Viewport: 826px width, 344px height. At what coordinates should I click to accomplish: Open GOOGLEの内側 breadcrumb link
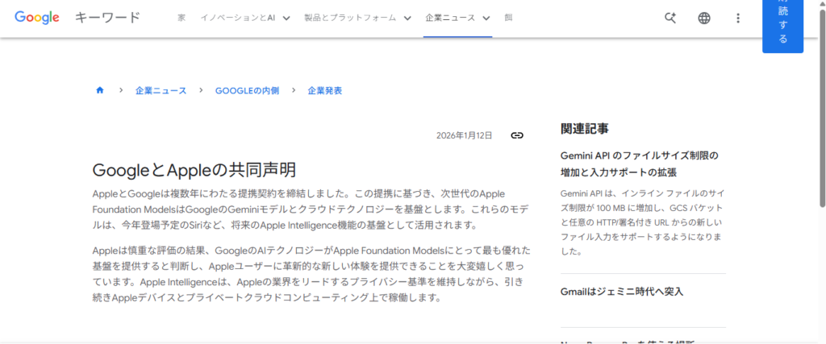pos(247,91)
